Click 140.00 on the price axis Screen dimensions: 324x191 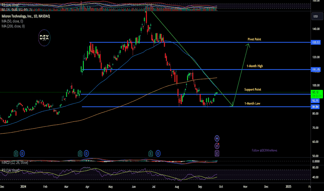[x=316, y=29]
